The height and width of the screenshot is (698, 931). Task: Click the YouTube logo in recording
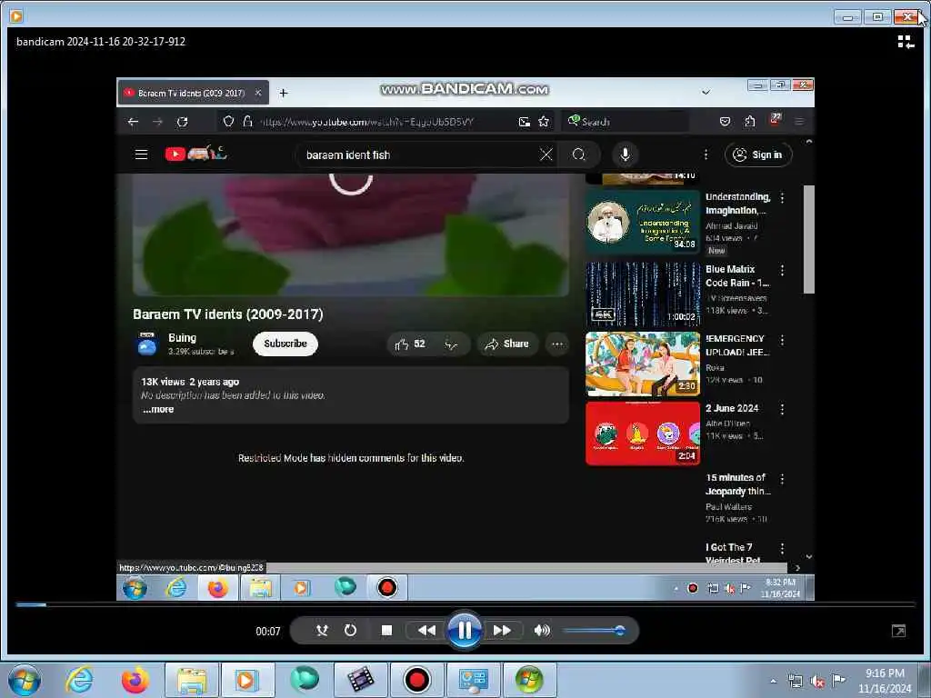195,154
